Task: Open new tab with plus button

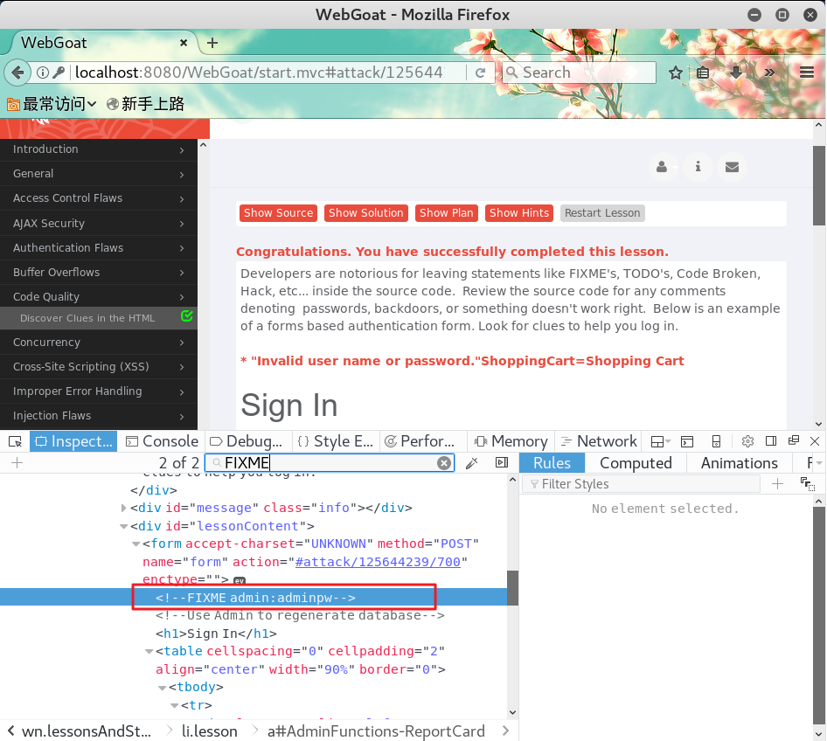Action: [x=212, y=43]
